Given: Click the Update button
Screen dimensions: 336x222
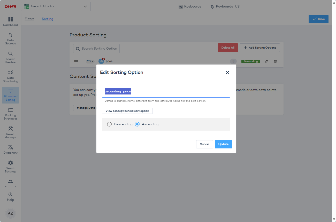Looking at the screenshot, I should [223, 144].
